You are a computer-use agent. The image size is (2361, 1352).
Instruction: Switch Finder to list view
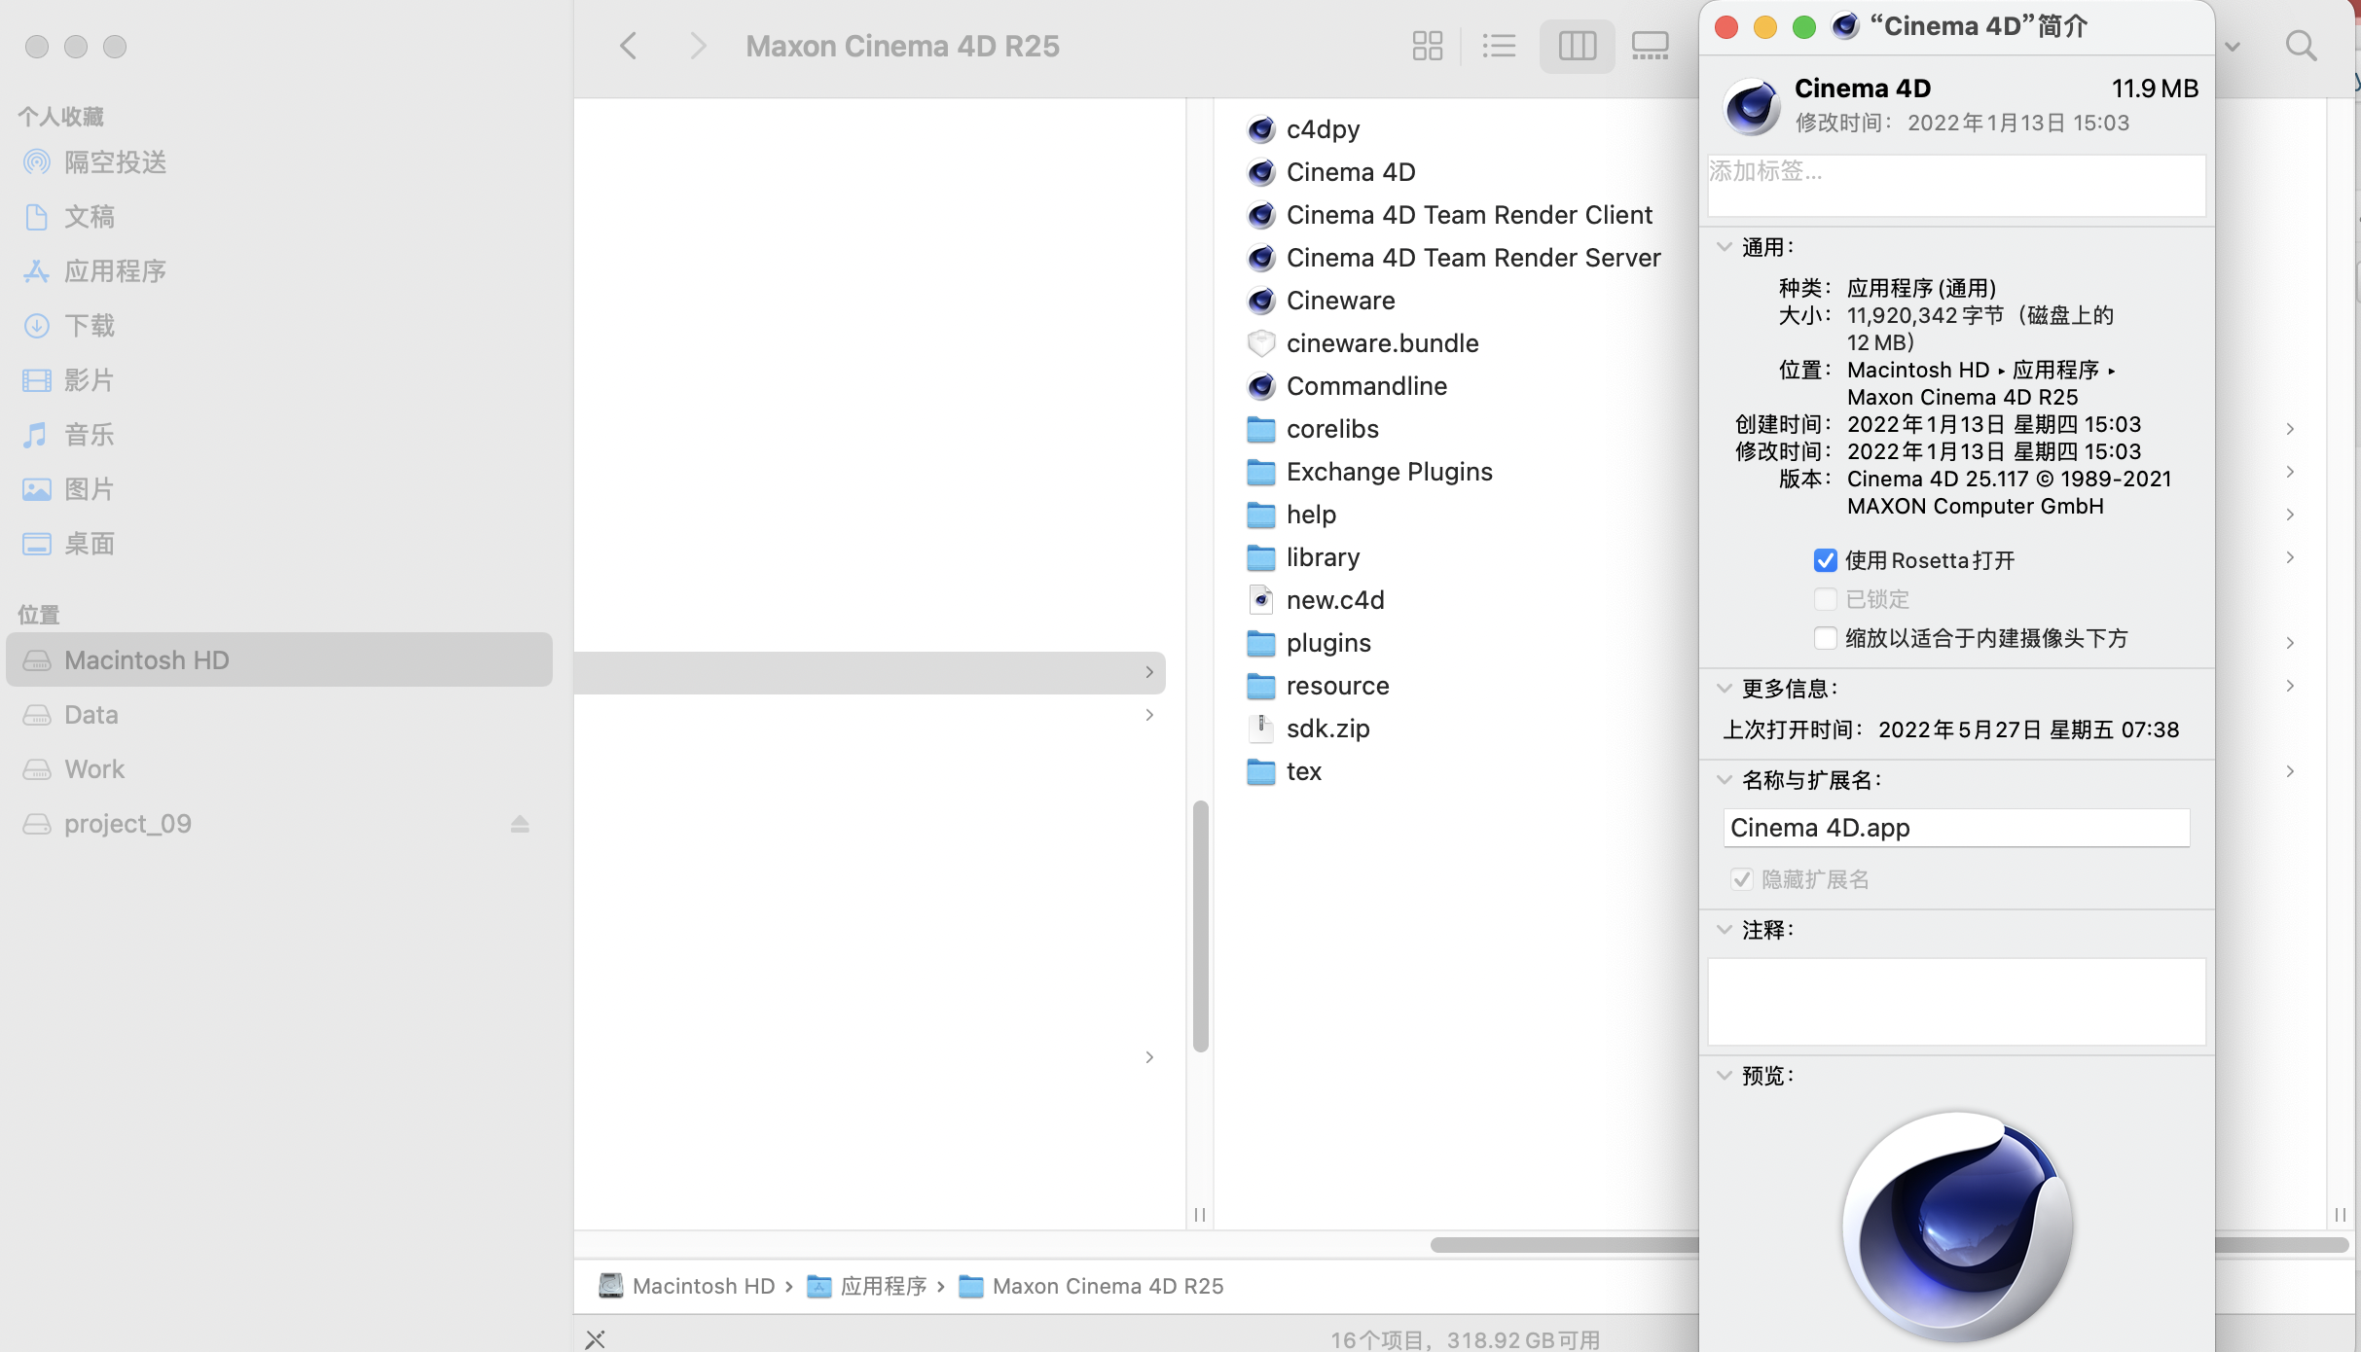[x=1499, y=46]
